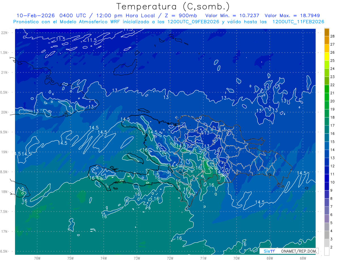
Task: Click the '76W' longitude axis label
Action: point(37,258)
